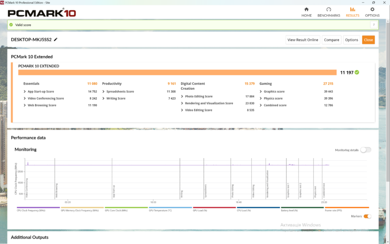390x244 pixels.
Task: Click the Web Browsing marker in chart
Action: (57, 190)
